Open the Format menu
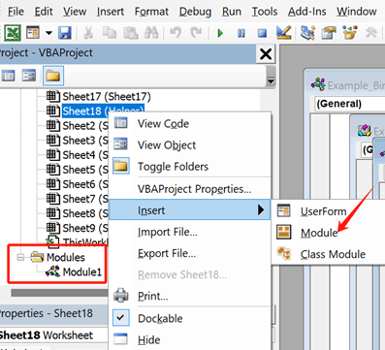 tap(151, 12)
